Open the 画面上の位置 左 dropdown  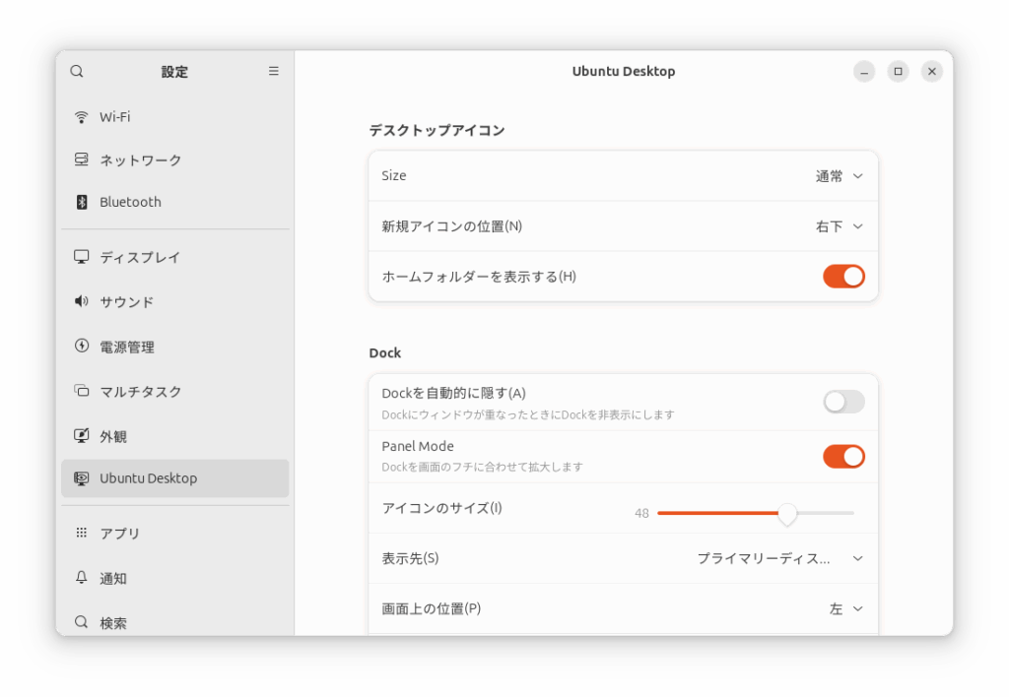coord(845,609)
